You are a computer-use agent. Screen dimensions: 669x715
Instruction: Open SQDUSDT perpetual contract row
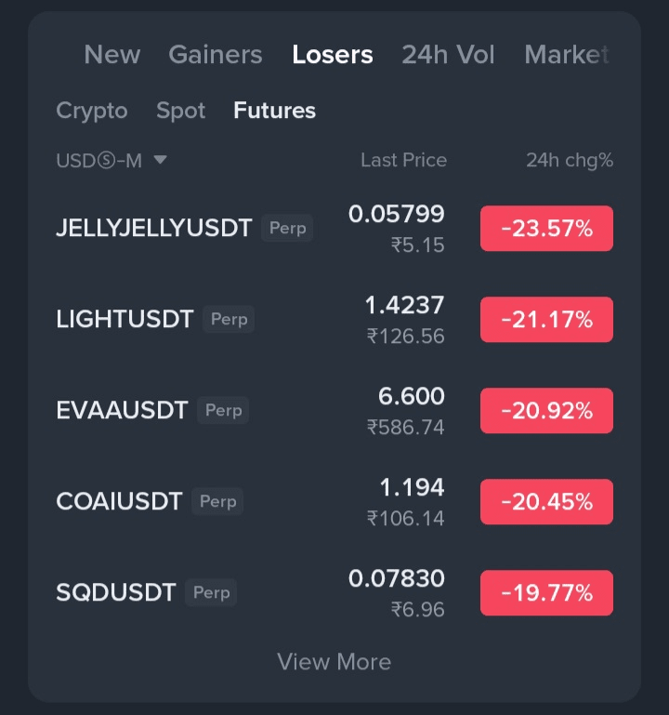pos(334,593)
